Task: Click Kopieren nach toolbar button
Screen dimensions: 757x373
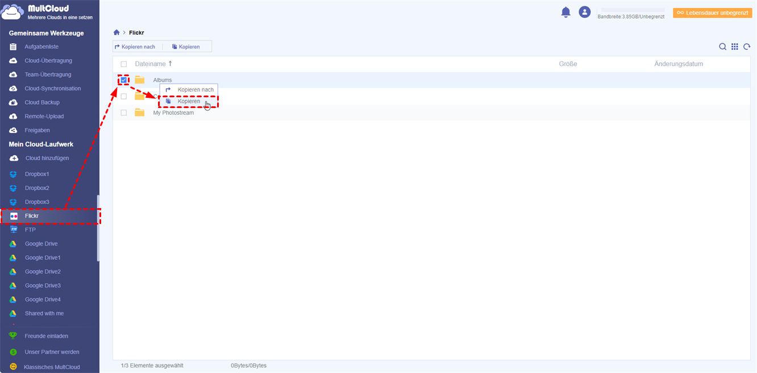Action: pos(135,47)
